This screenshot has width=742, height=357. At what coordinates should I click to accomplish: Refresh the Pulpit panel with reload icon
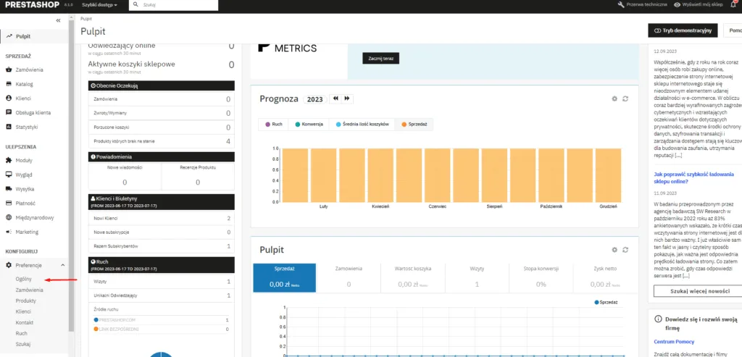(625, 250)
